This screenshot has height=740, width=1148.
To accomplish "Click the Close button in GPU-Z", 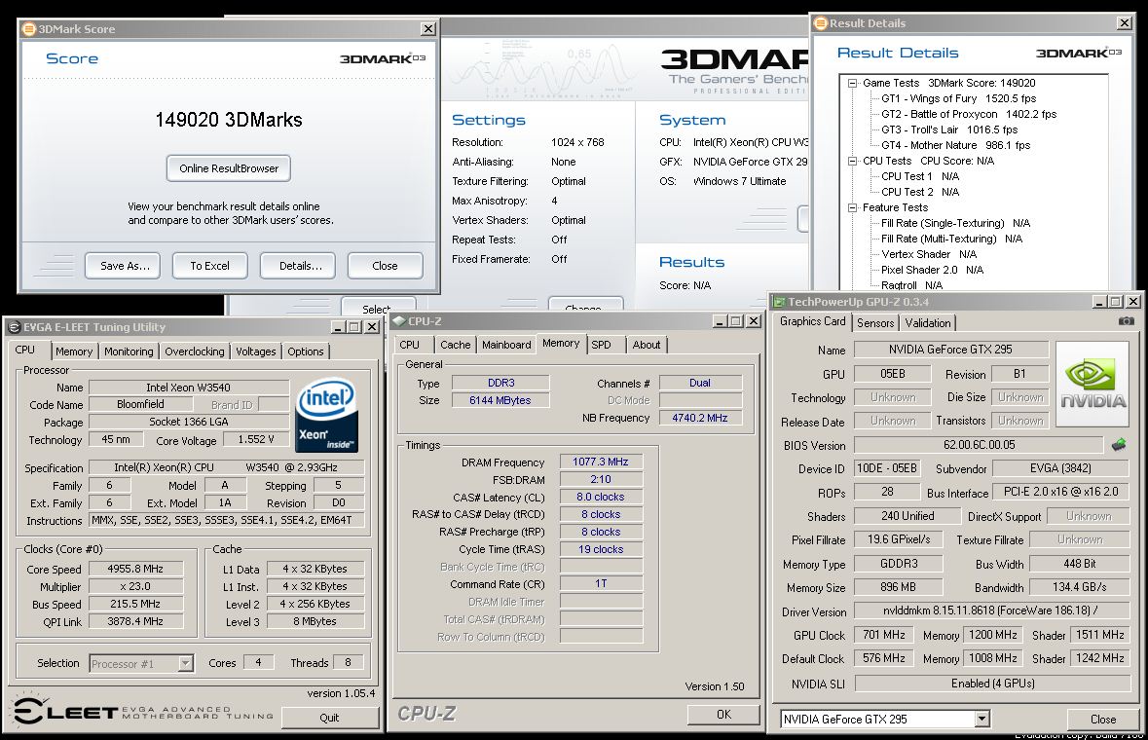I will (x=1102, y=720).
